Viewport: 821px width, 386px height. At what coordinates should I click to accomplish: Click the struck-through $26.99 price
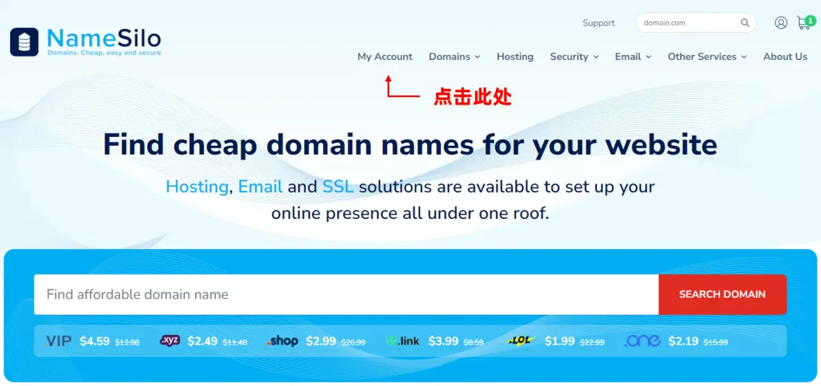(x=353, y=343)
